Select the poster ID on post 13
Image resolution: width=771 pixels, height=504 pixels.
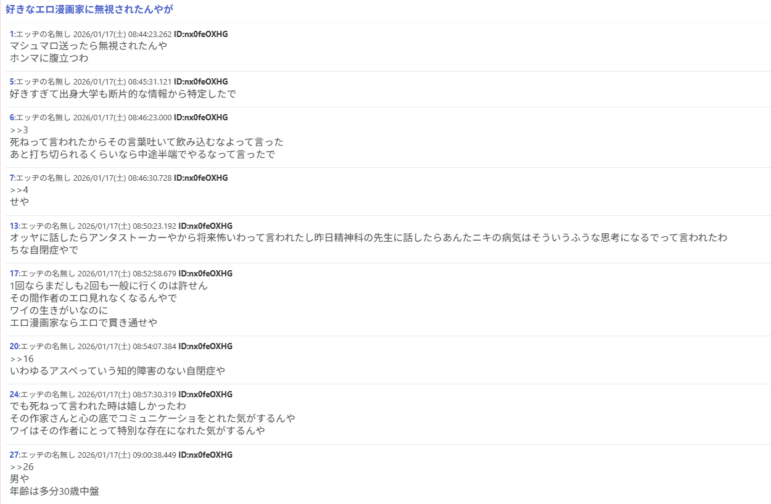pos(205,226)
